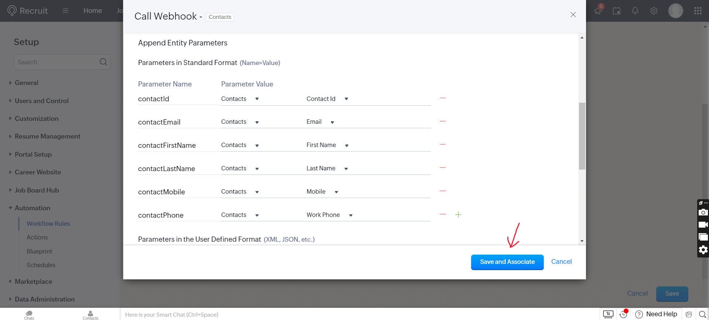
Task: Go to the Home tab
Action: click(93, 11)
